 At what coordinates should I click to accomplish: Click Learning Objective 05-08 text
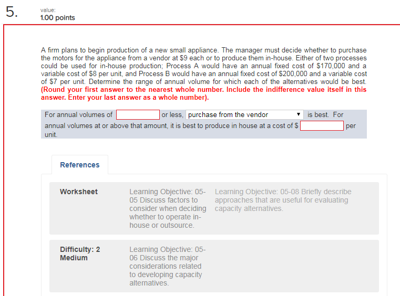coord(283,200)
